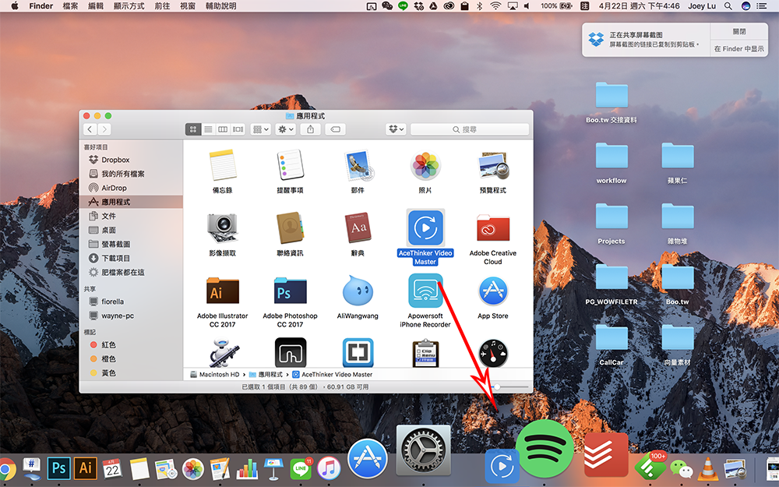The width and height of the screenshot is (779, 487).
Task: Click the Wi-Fi menu bar icon
Action: click(x=495, y=6)
